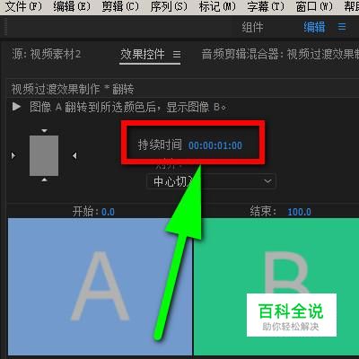Open the 窗口(W) menu
The image size is (359, 359).
pyautogui.click(x=314, y=6)
